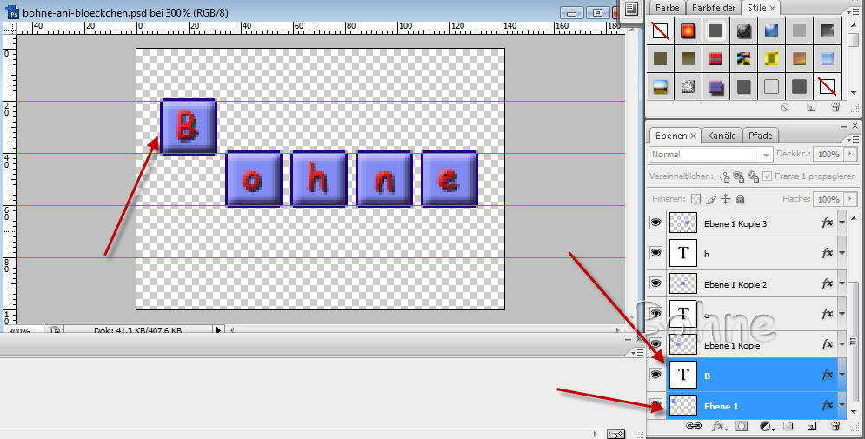Create a new layer group with folder icon

[x=788, y=426]
